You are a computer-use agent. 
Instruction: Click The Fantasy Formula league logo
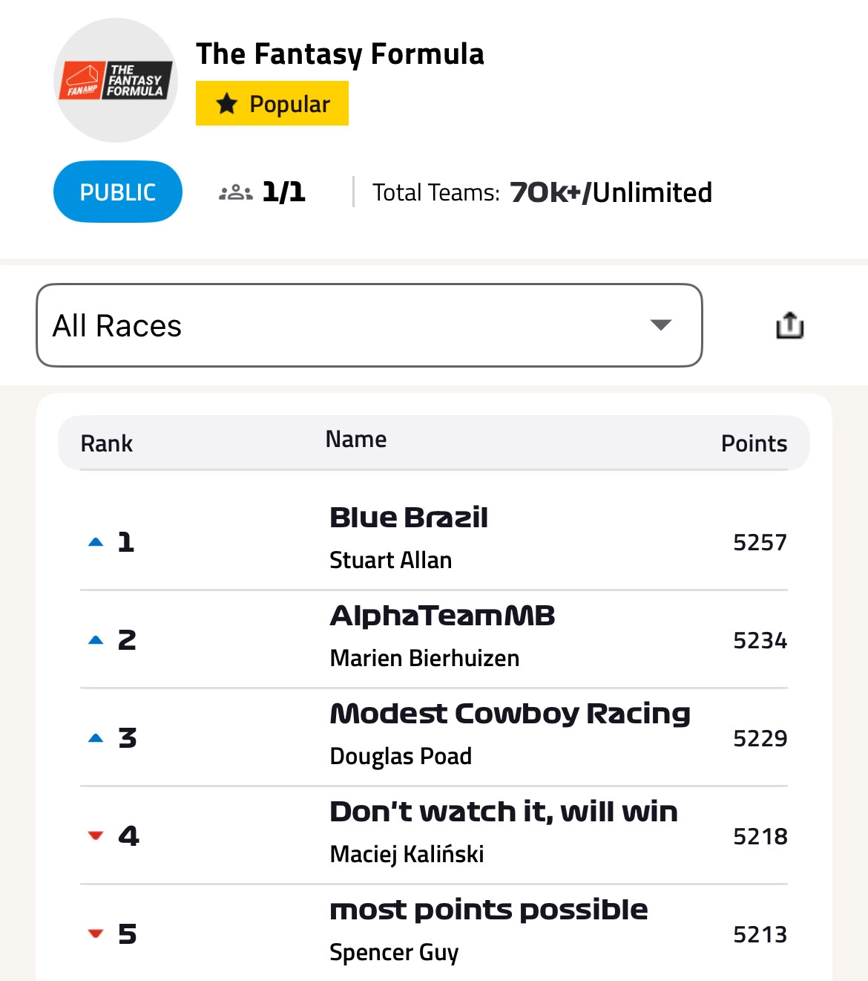pyautogui.click(x=115, y=78)
